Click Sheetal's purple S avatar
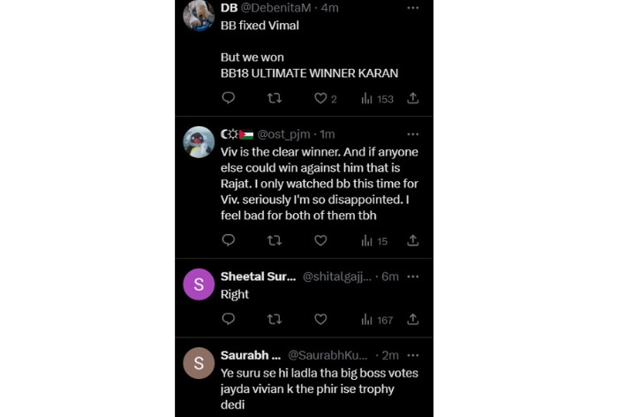 tap(198, 284)
